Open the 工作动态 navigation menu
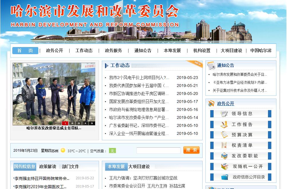 pos(84,50)
